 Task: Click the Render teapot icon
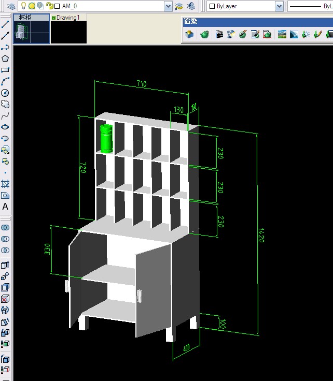coord(204,34)
